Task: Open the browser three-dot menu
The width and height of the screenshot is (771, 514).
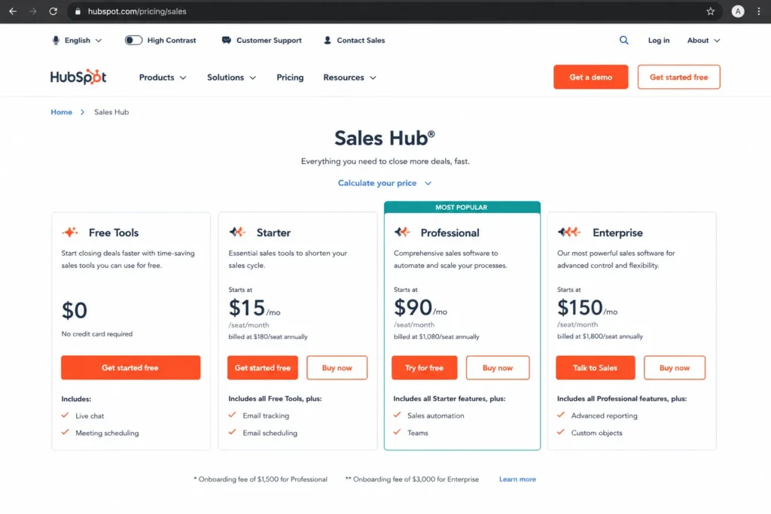Action: pos(759,11)
